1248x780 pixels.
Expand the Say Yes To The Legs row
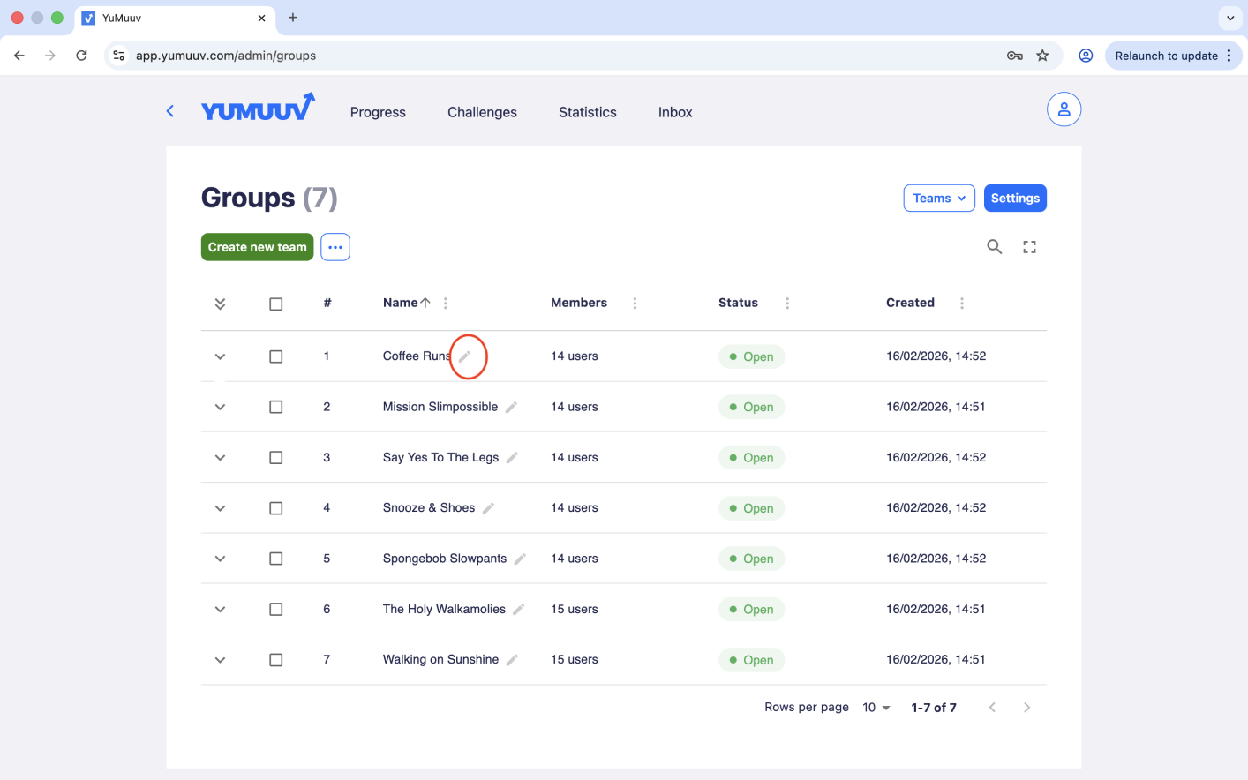(220, 458)
